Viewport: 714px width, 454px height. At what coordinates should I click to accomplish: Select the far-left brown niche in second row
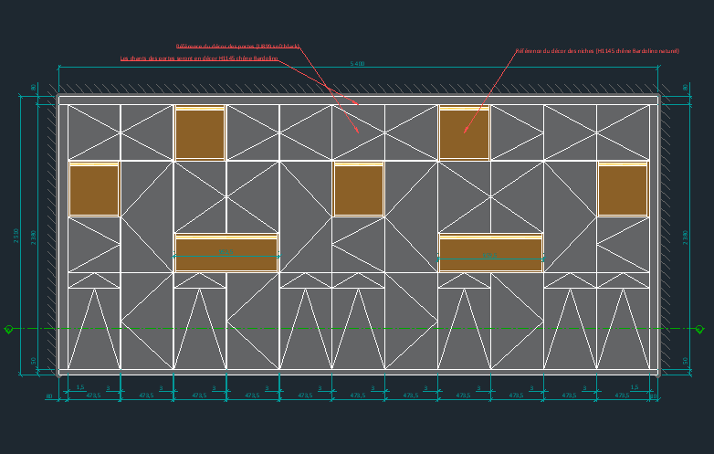[94, 189]
